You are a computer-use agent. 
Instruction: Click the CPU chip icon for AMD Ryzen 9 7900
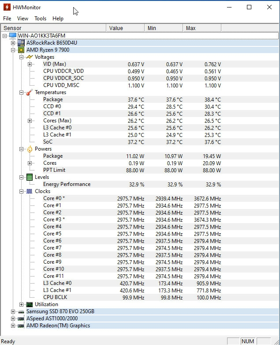pyautogui.click(x=21, y=50)
